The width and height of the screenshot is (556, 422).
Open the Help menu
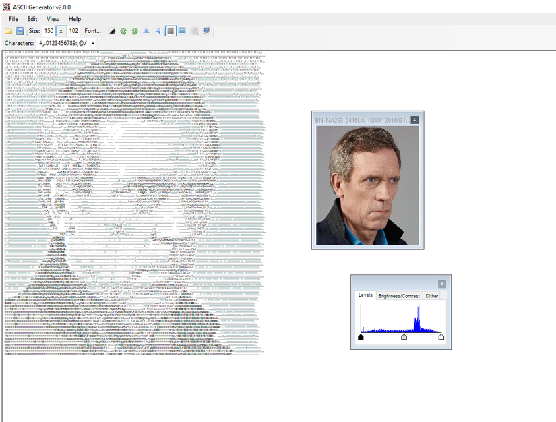[74, 19]
